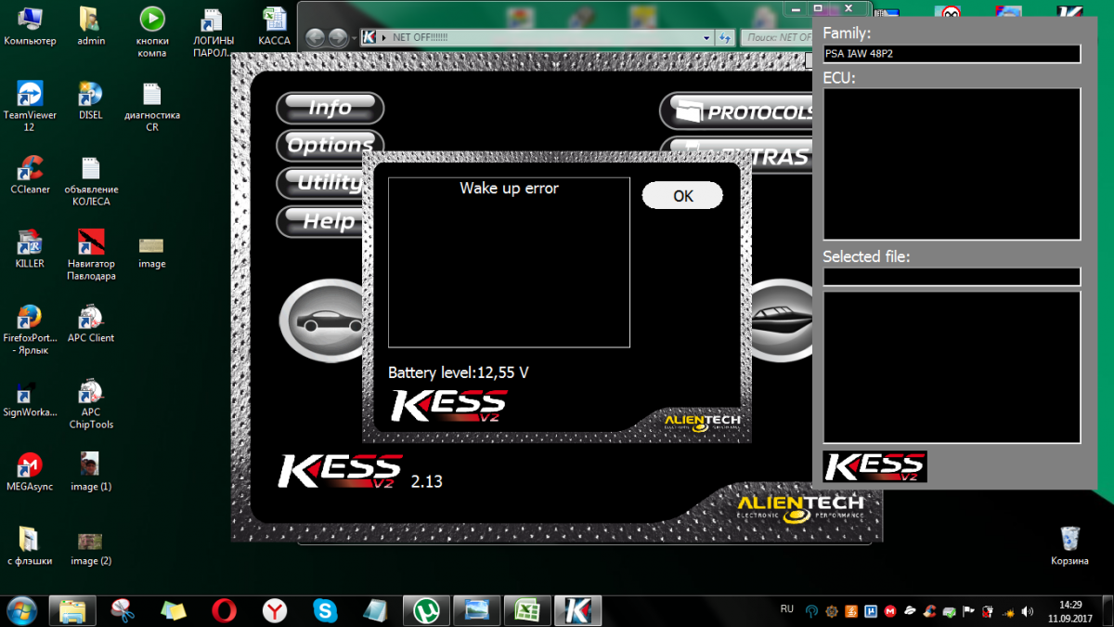Open the KILLER desktop shortcut
1114x627 pixels.
pyautogui.click(x=30, y=249)
